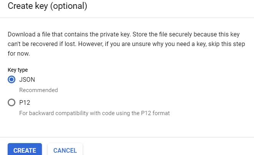The height and width of the screenshot is (155, 254).
Task: Click the Recommended hint under JSON
Action: tap(38, 90)
